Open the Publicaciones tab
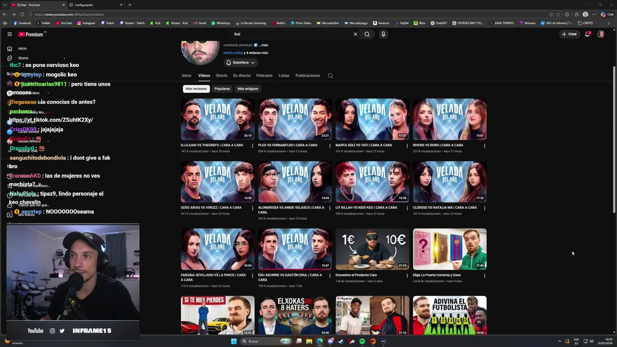The image size is (617, 347). point(308,76)
